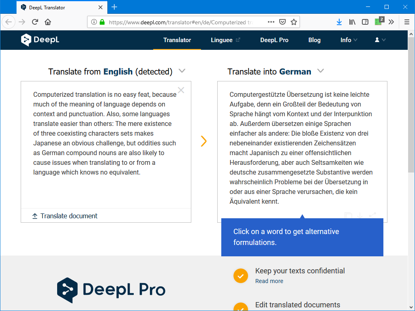Click the word 'Herausforderung' in the German text
The image size is (415, 311).
[x=255, y=163]
